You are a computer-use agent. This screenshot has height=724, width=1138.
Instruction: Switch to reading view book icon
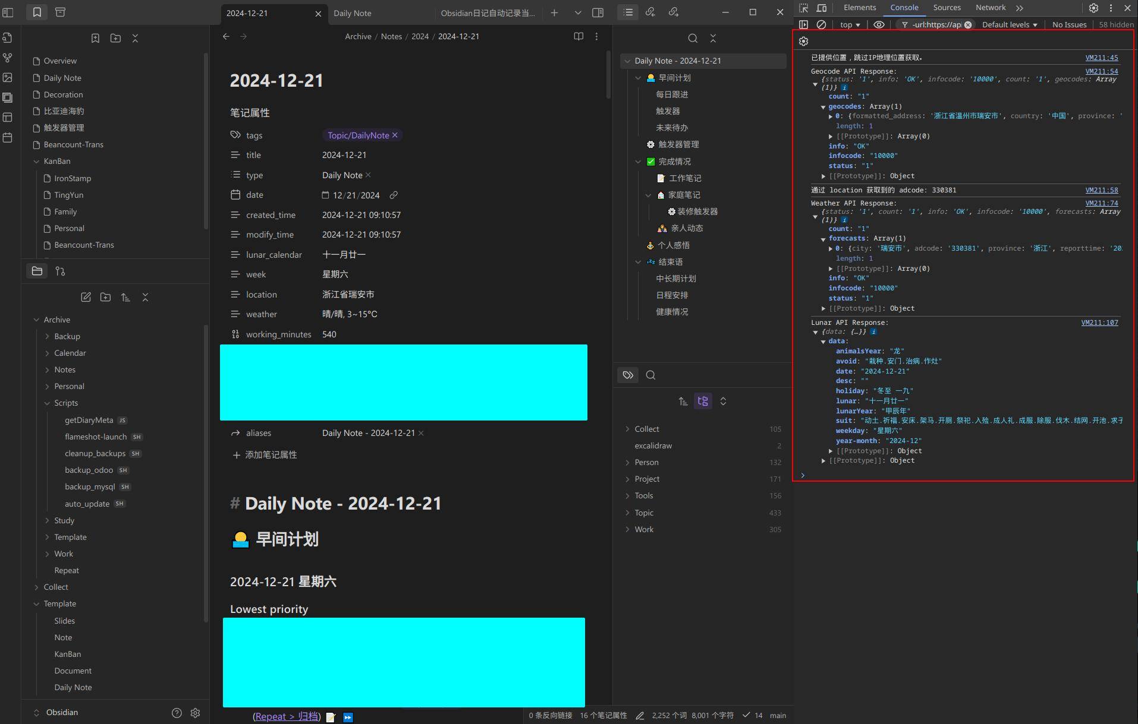(578, 36)
